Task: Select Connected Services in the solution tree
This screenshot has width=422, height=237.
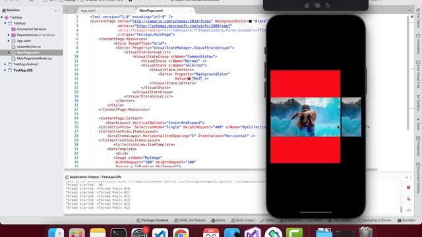Action: (x=31, y=29)
